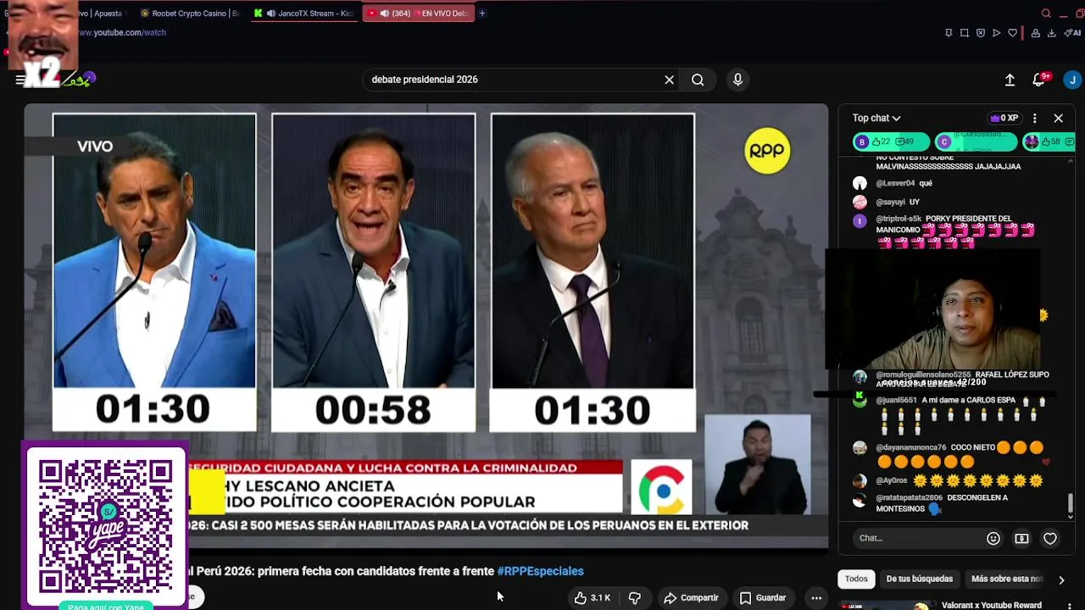Screen dimensions: 1085x610
Task: Click @sayuyi username in chat
Action: [890, 202]
